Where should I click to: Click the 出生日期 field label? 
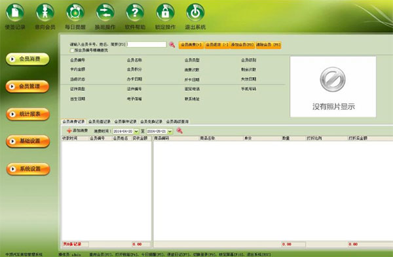78,99
